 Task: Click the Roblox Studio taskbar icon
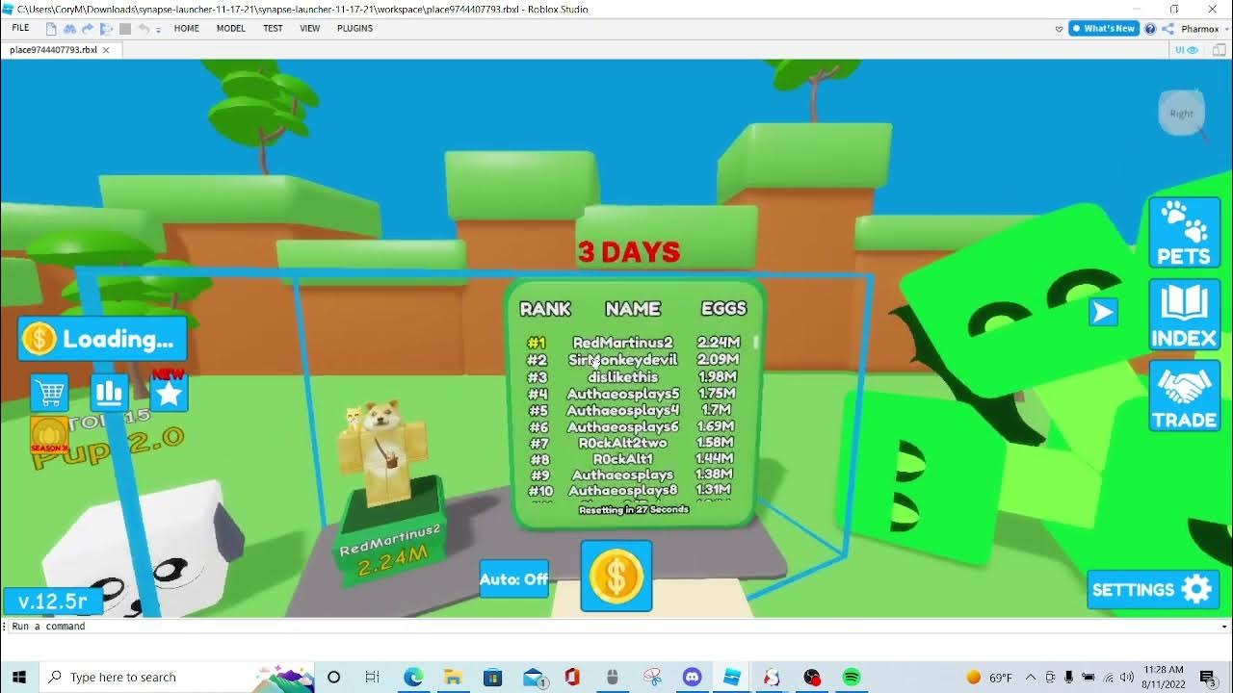[732, 677]
